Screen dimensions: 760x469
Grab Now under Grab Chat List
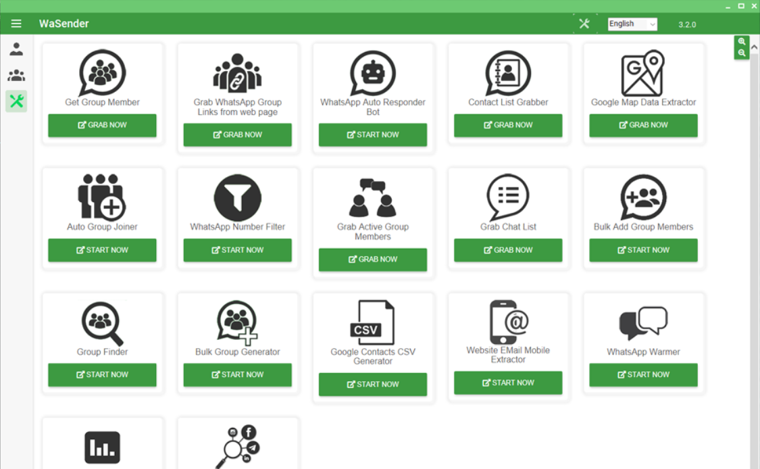[508, 250]
